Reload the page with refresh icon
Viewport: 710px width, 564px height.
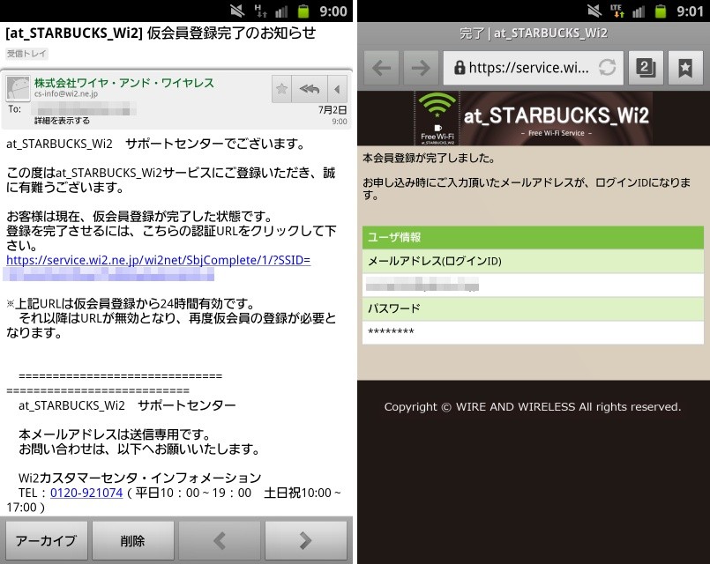pos(607,68)
